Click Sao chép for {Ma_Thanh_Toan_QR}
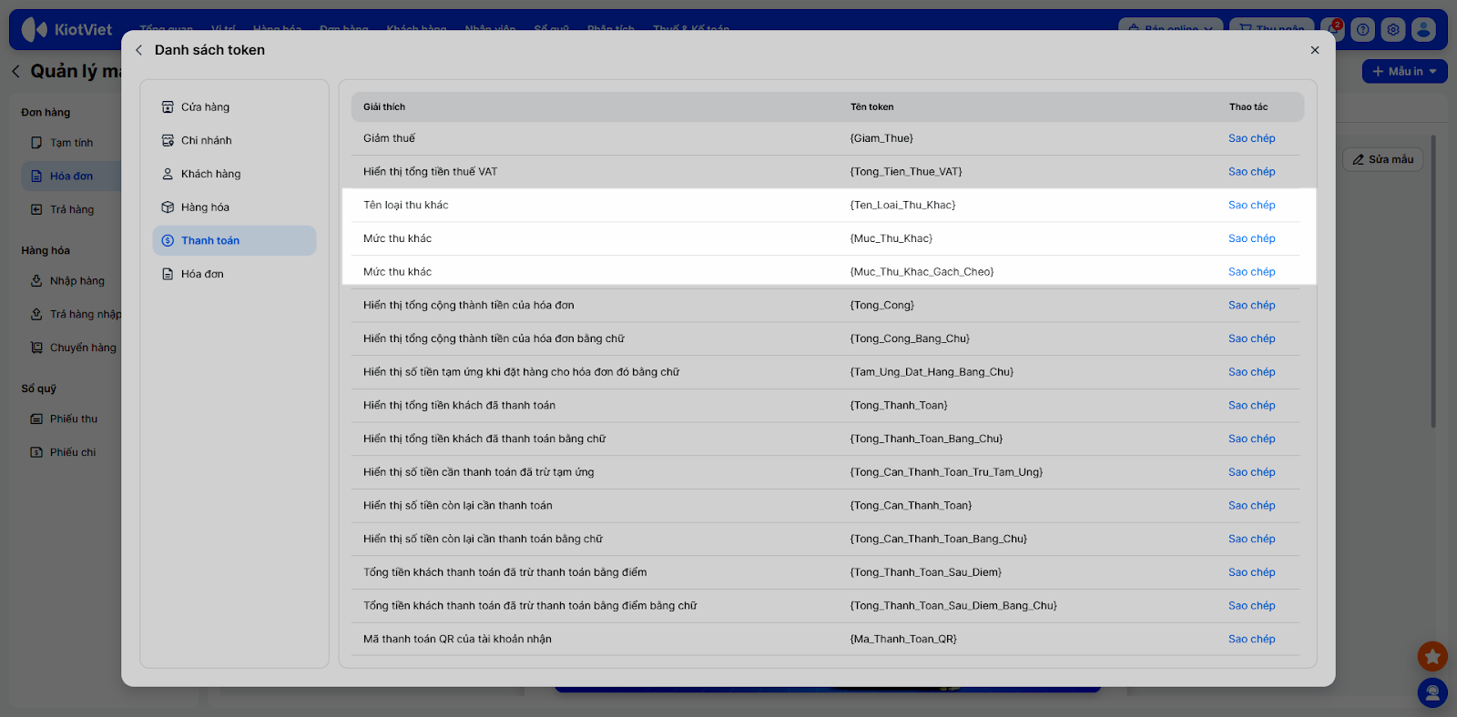Screen dimensions: 1457x717 [x=1251, y=639]
